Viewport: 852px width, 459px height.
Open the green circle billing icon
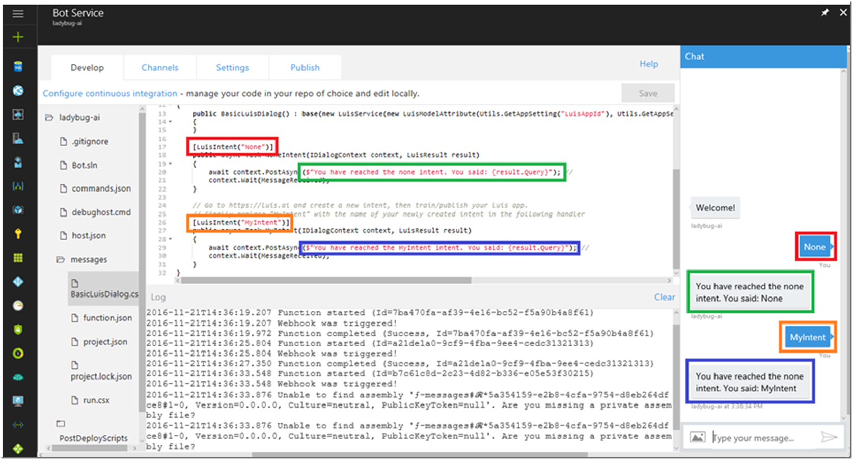(18, 353)
